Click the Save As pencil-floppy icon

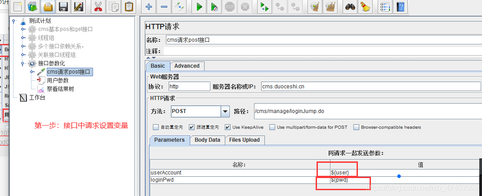point(78,6)
